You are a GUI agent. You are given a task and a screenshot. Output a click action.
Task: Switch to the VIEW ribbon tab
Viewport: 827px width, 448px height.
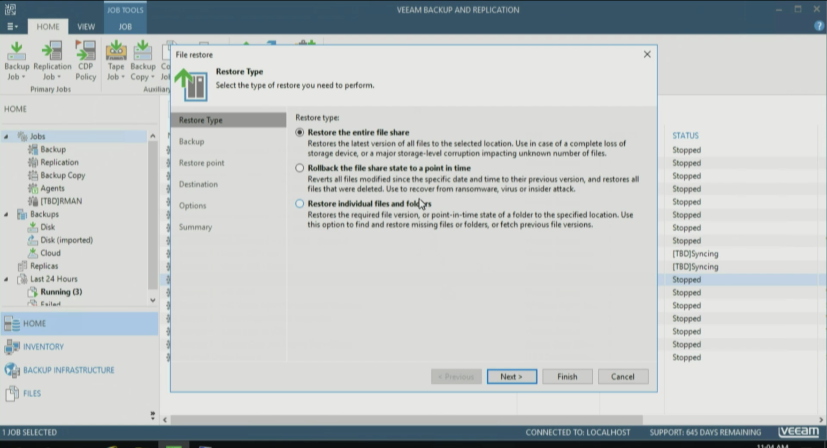point(86,26)
